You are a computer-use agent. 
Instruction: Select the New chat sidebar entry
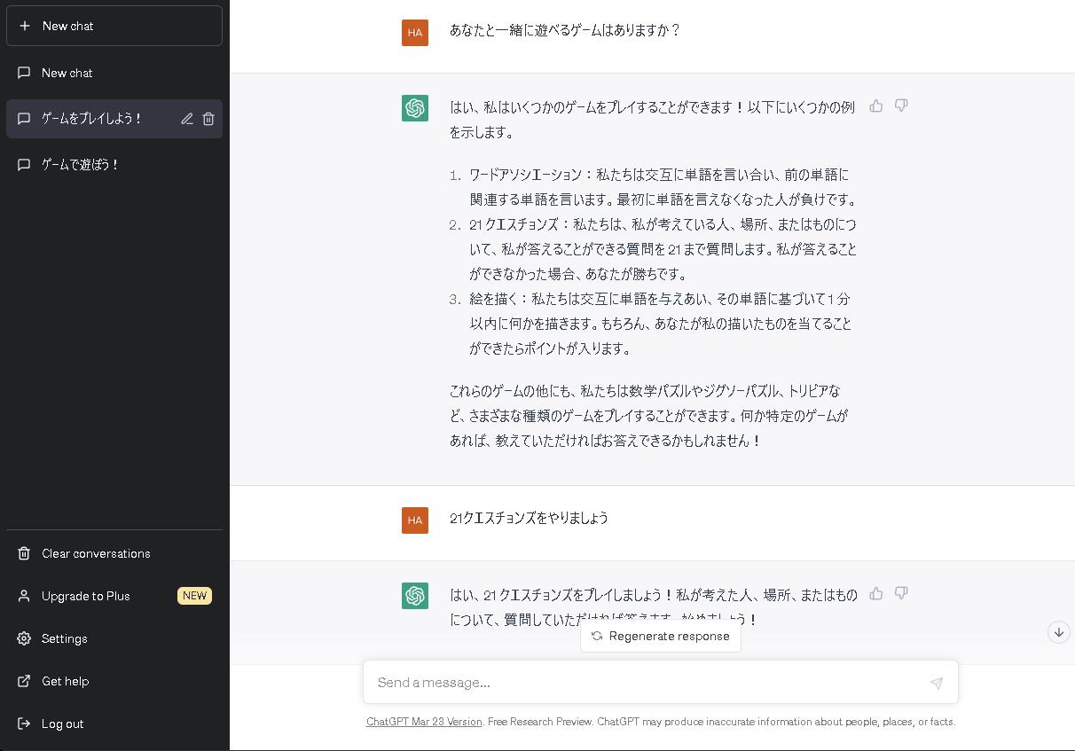pyautogui.click(x=67, y=73)
